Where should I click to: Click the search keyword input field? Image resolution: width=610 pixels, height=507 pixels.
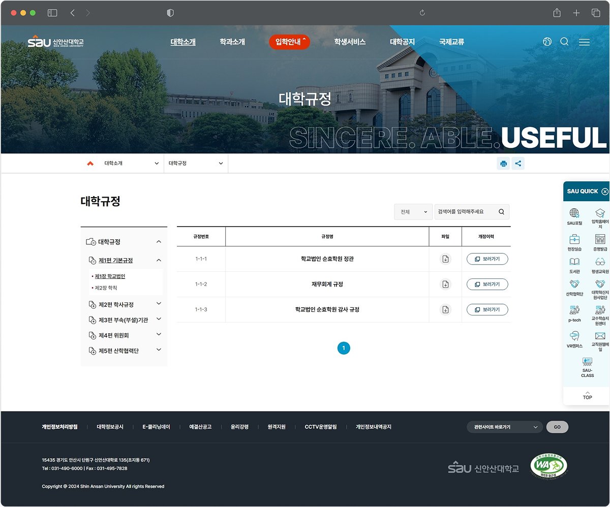point(465,212)
